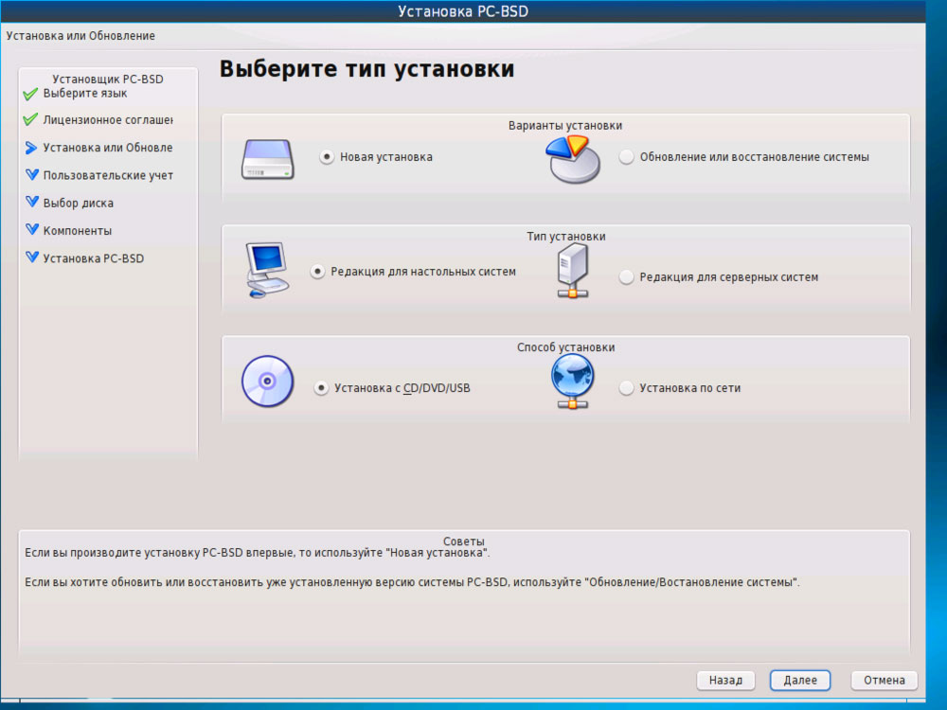Click green checkmark beside Выберите язык
This screenshot has width=947, height=710.
pyautogui.click(x=30, y=94)
